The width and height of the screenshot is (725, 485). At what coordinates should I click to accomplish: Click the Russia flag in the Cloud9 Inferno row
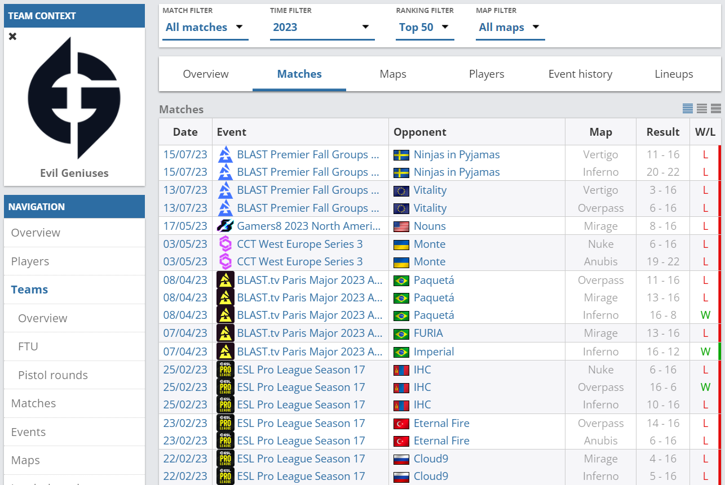point(401,477)
